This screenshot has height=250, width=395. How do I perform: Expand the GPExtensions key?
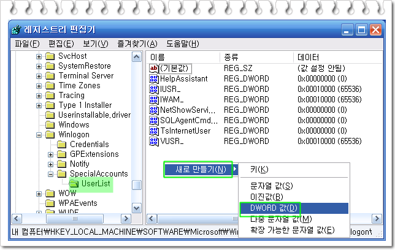[x=51, y=154]
